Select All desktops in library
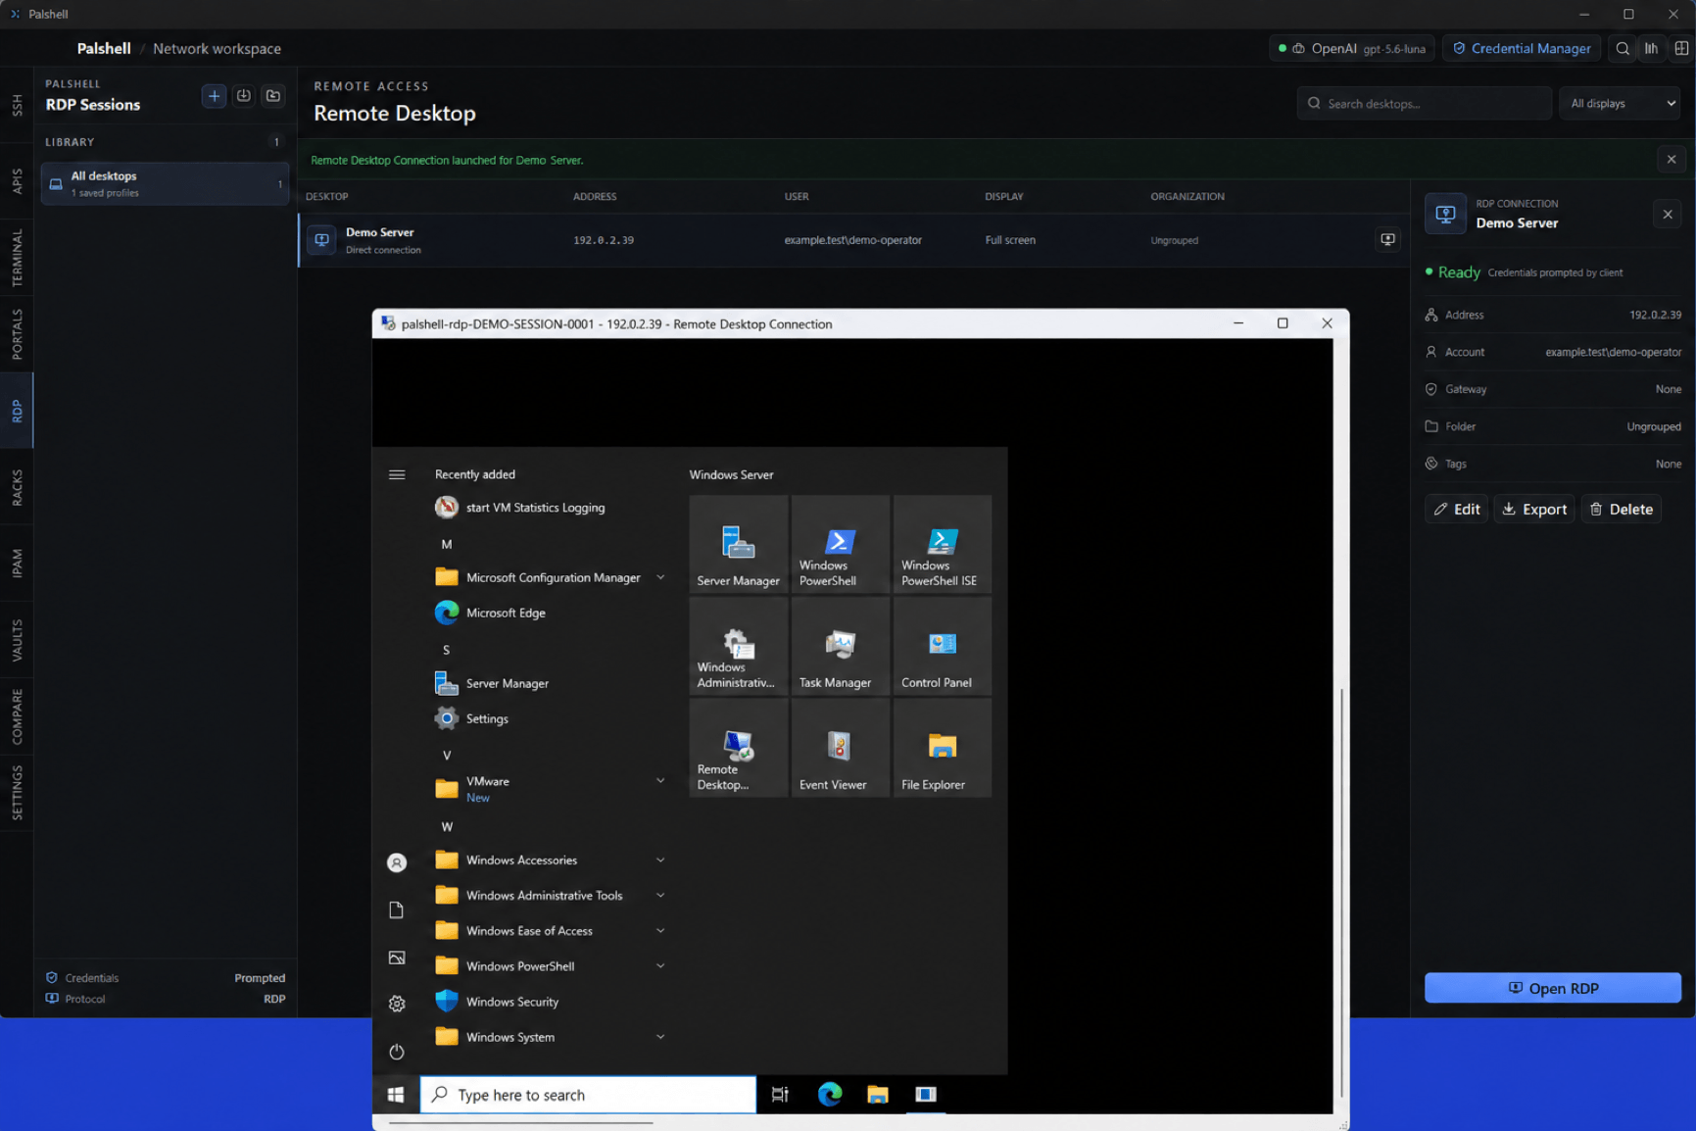Screen dimensions: 1696x1131 (x=165, y=183)
